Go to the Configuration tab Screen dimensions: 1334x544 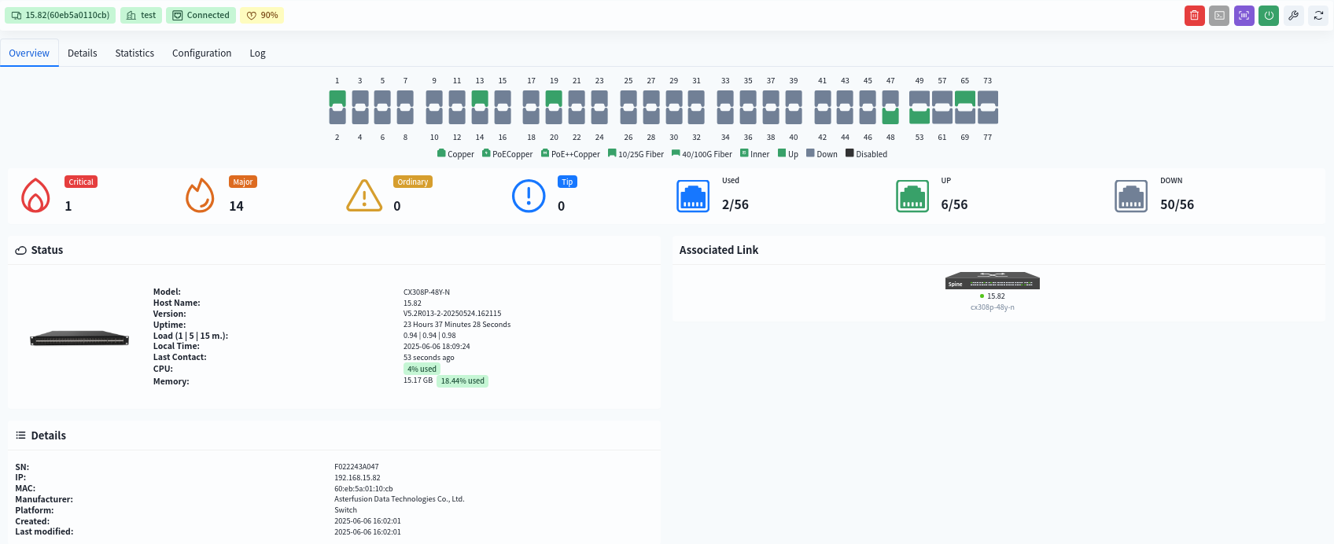(201, 53)
